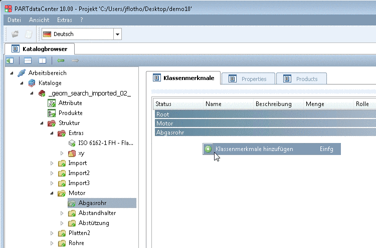Expand the Import3 tree node
The image size is (376, 248).
52,183
